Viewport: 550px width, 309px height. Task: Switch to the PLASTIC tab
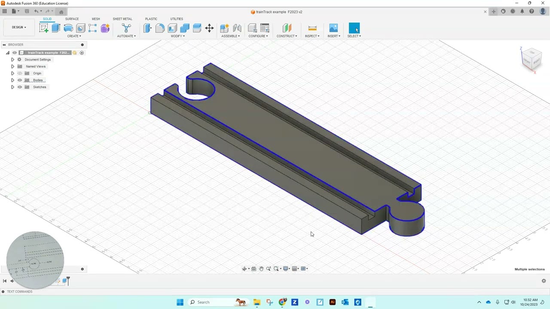[151, 19]
